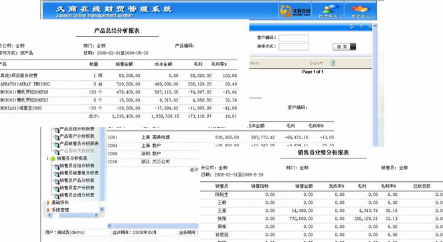
Task: Click the 客户编码 input field
Action: 294,38
